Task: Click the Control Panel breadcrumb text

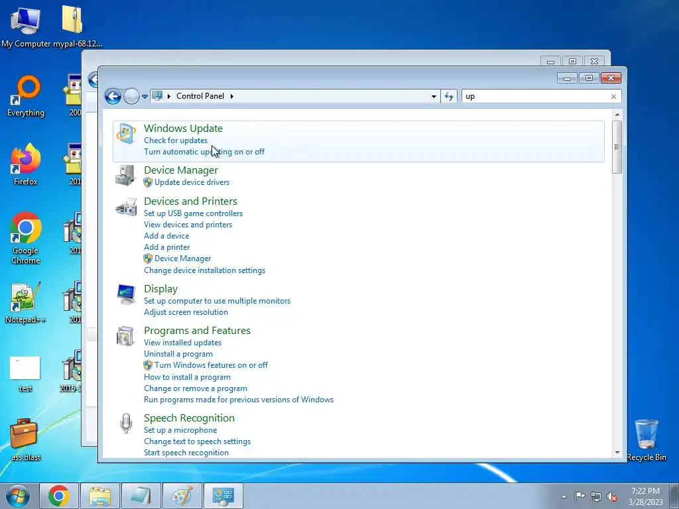Action: 200,96
